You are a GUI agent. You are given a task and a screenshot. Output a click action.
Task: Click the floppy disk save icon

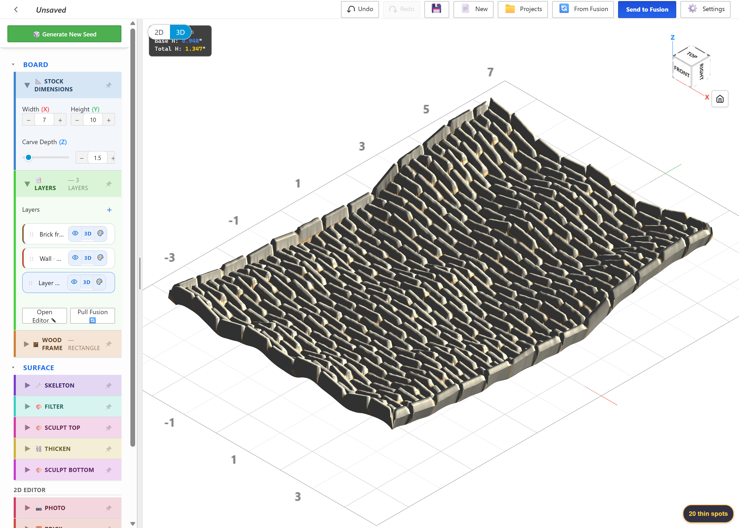point(436,9)
